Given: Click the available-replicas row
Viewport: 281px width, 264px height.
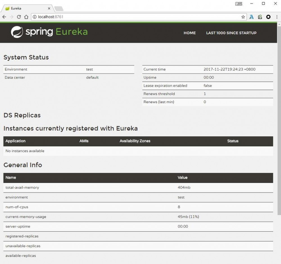Looking at the screenshot, I should click(138, 256).
